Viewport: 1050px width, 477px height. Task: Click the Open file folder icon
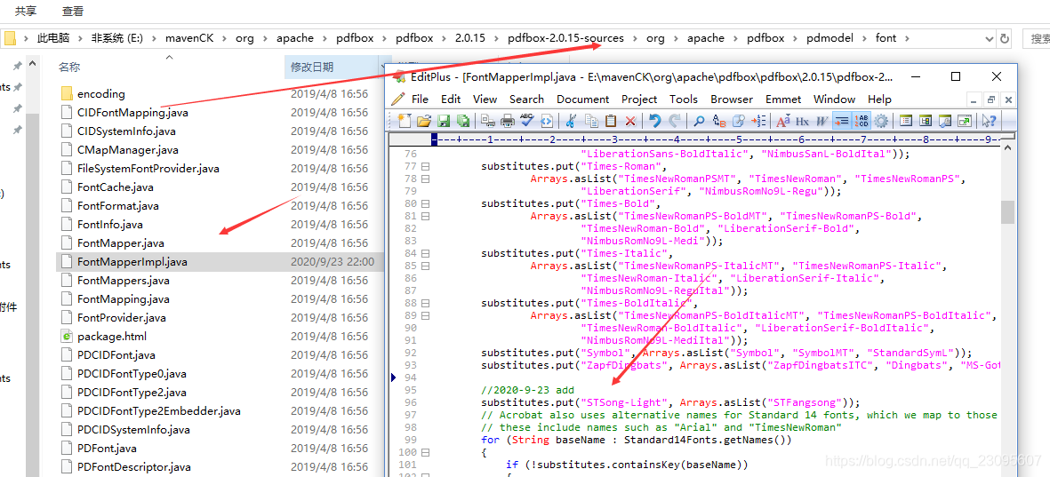424,121
